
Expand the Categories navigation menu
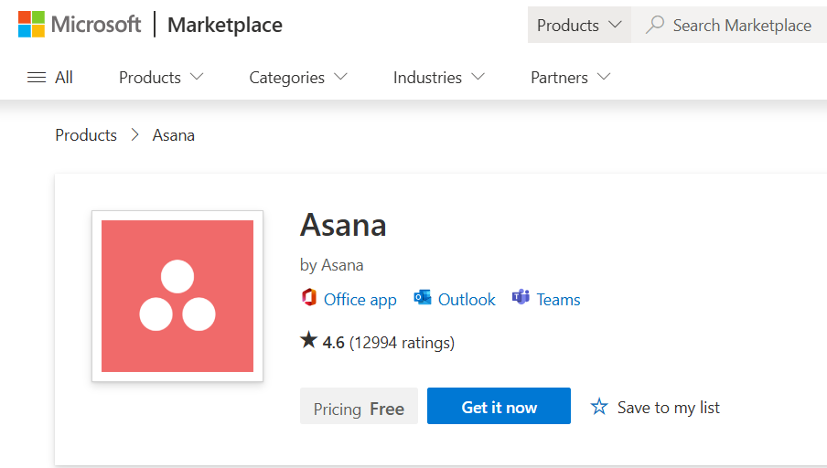click(x=298, y=78)
